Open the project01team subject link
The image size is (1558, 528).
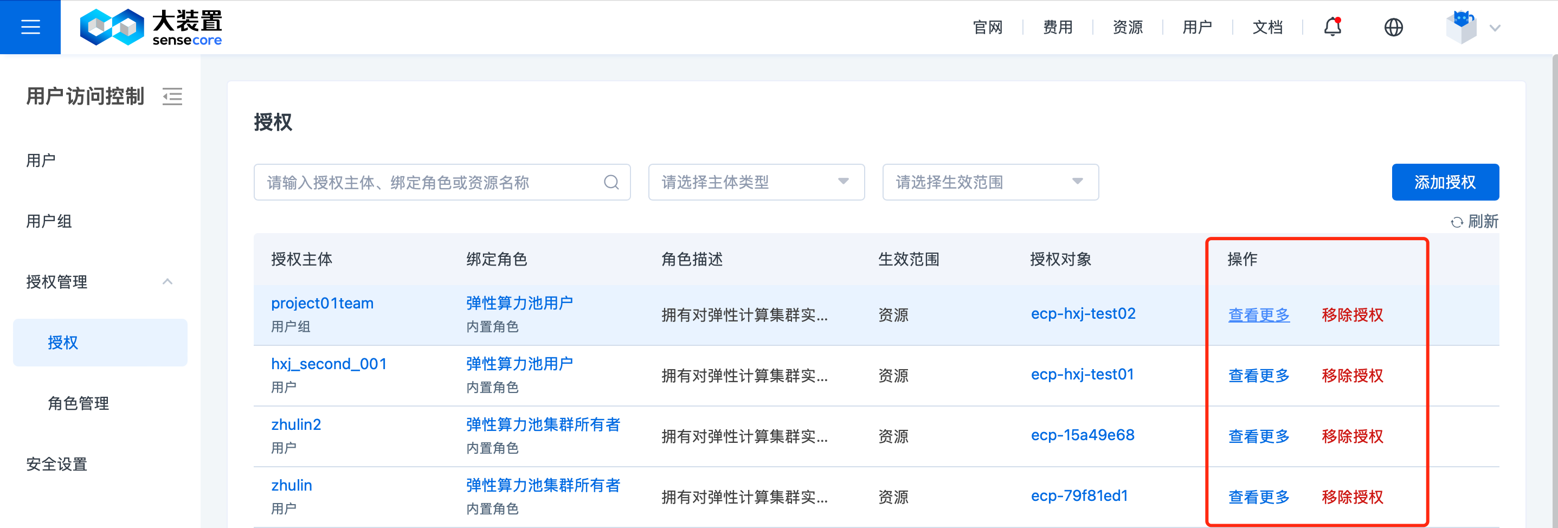tap(323, 303)
